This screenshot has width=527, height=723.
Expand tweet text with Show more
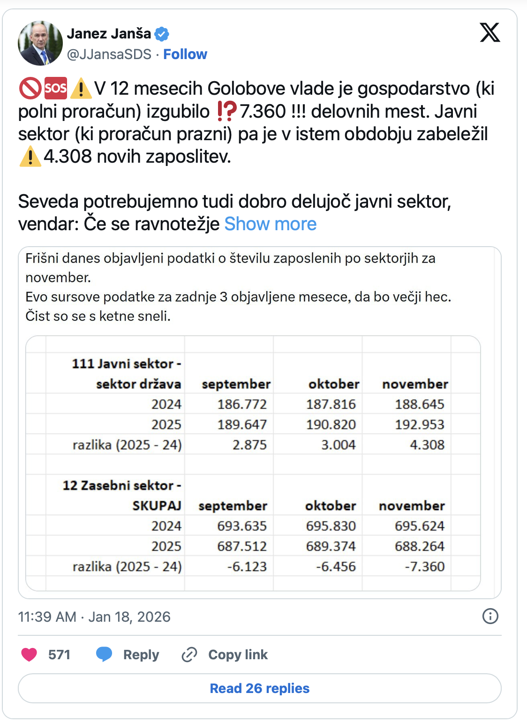(x=271, y=224)
